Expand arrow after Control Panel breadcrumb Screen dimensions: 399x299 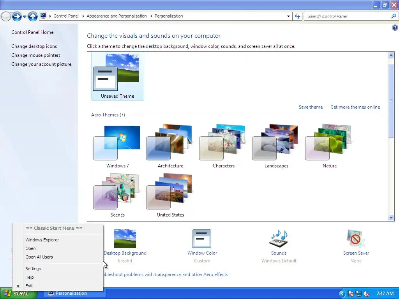click(x=83, y=16)
